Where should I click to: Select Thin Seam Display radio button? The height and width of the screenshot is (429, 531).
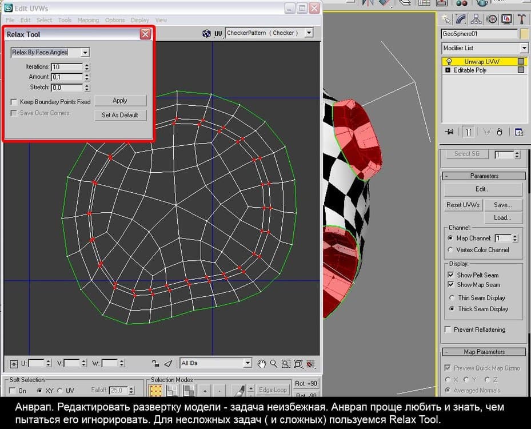click(x=452, y=298)
